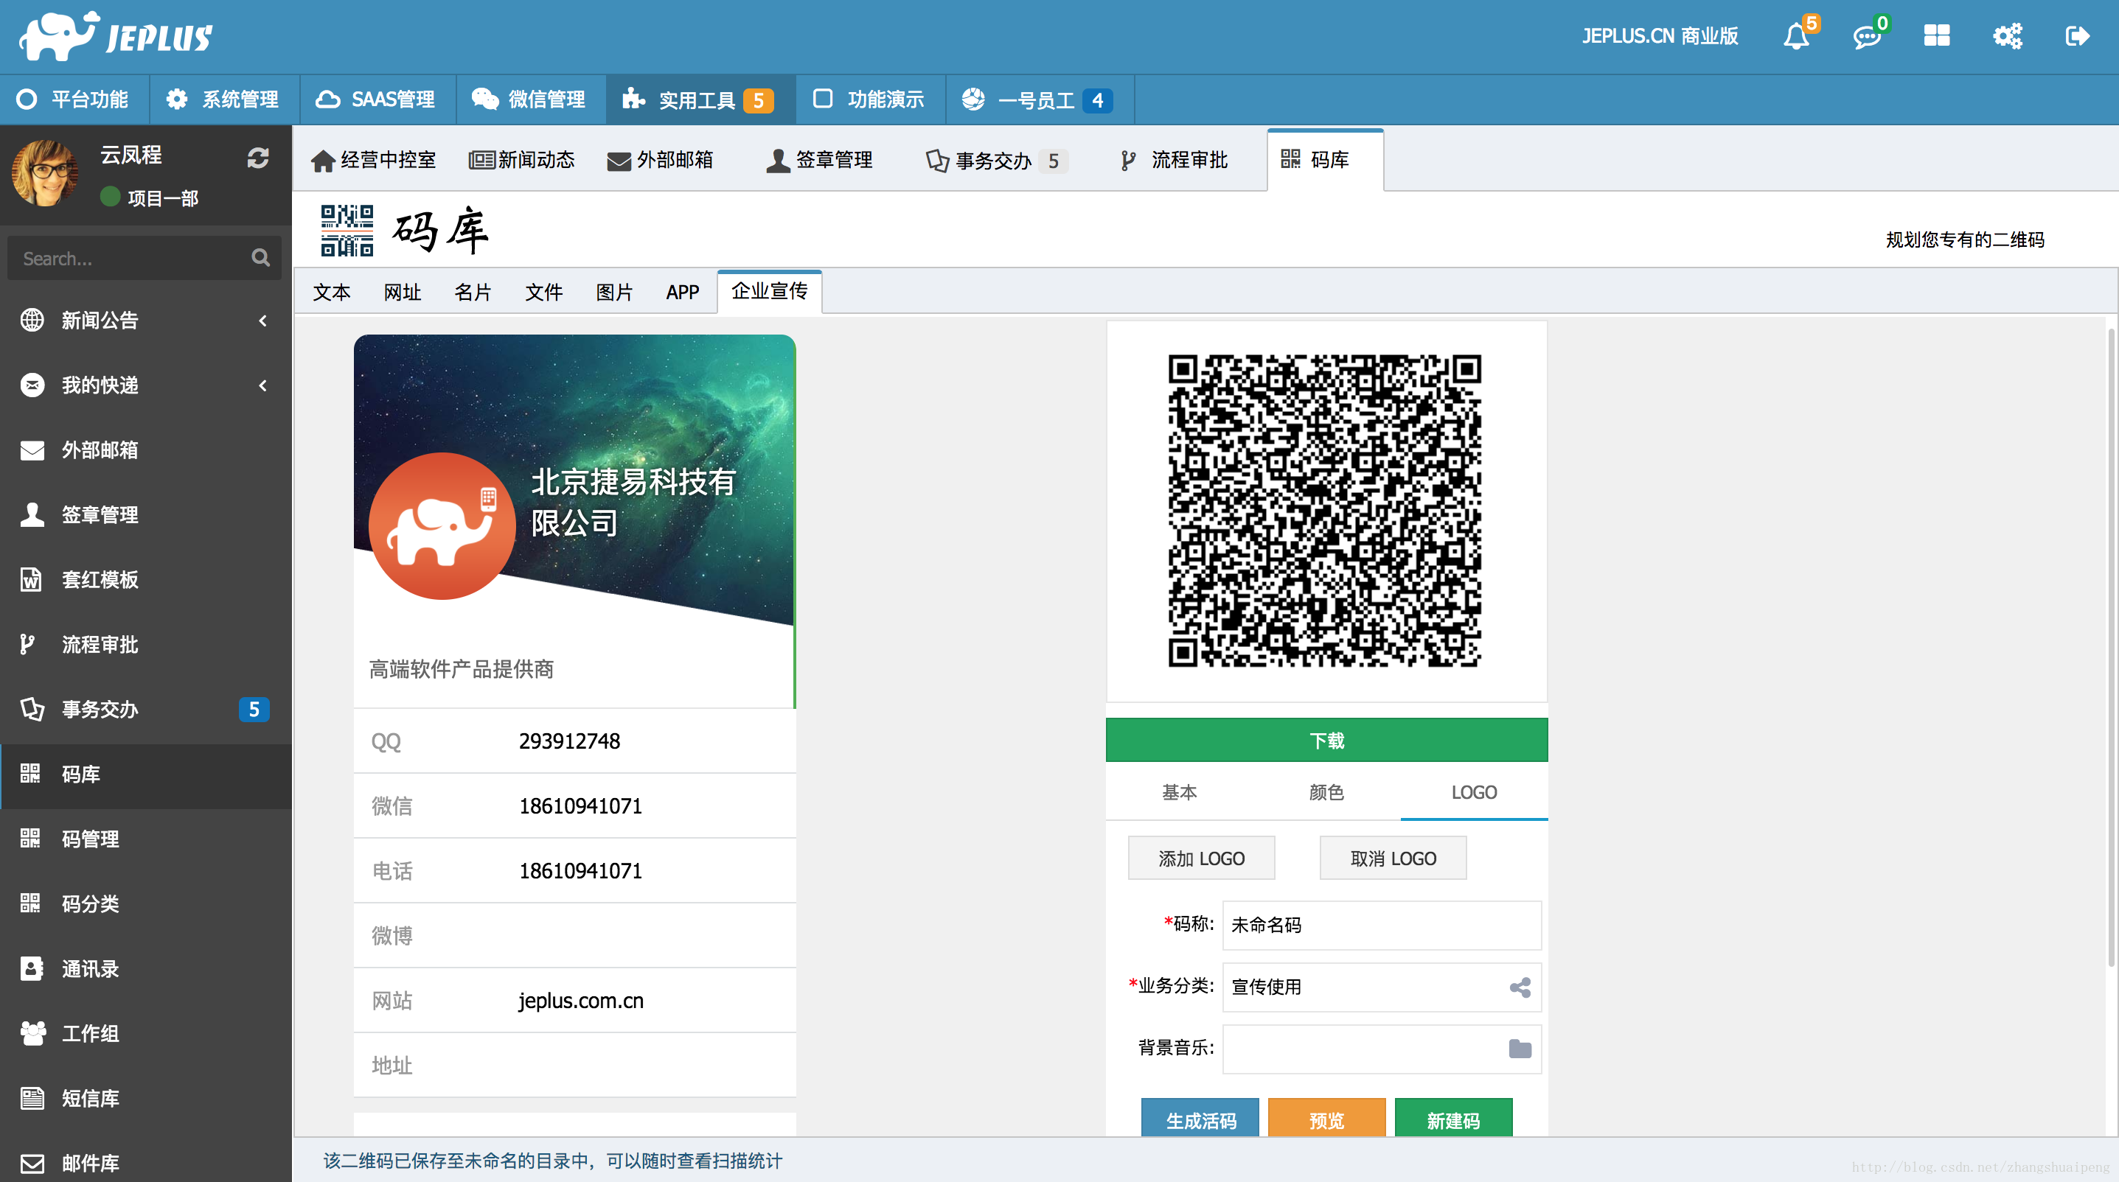Select the 企业宣传 code type tab
Viewport: 2119px width, 1182px height.
click(x=770, y=292)
